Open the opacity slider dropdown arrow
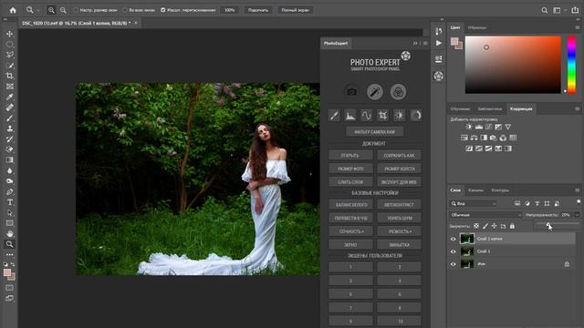584x328 pixels. pyautogui.click(x=577, y=215)
